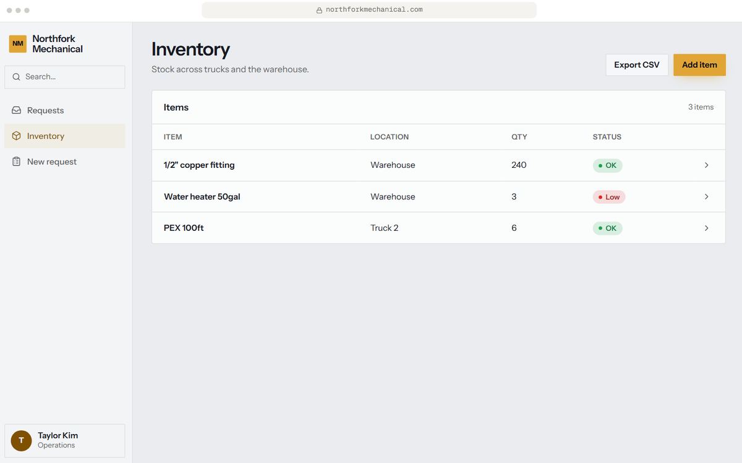Expand the 1/2" copper fitting row chevron
This screenshot has width=742, height=463.
coord(706,165)
